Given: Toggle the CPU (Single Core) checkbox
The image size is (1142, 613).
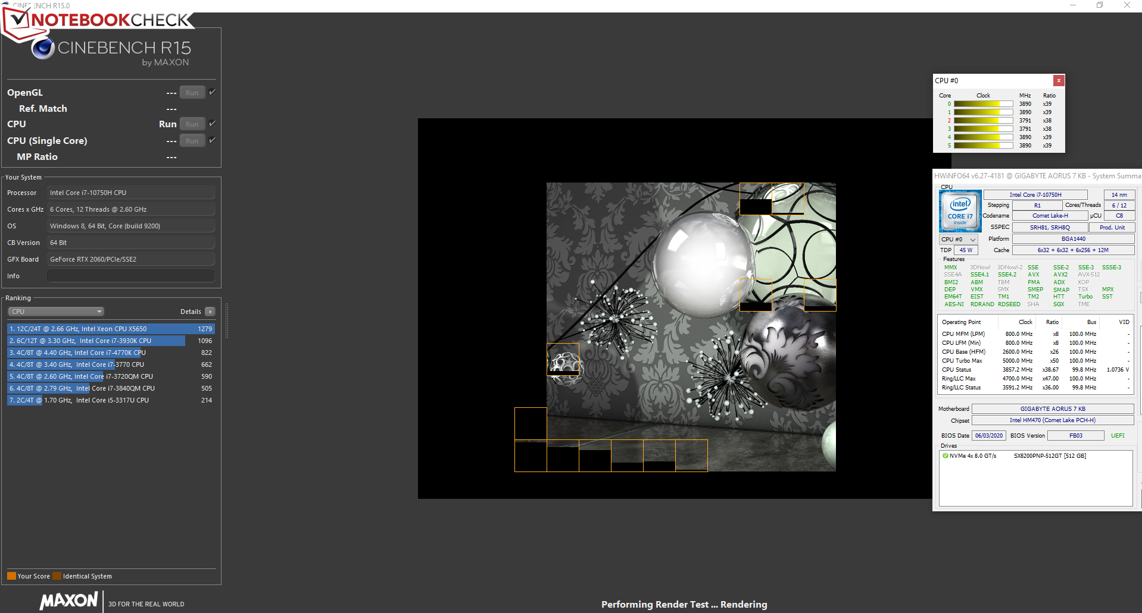Looking at the screenshot, I should (x=212, y=140).
